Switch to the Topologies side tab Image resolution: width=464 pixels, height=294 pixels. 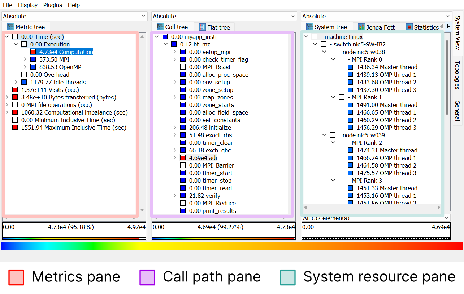click(x=457, y=75)
